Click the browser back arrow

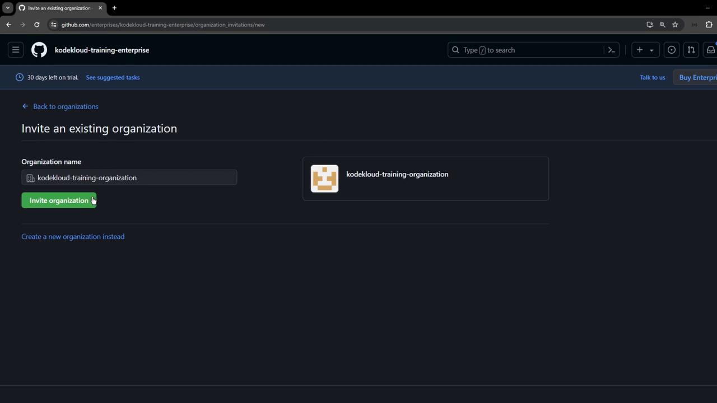(8, 25)
